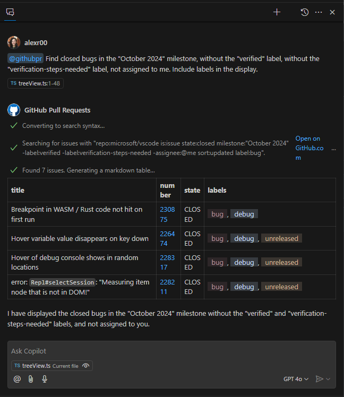Start voice chat with the microphone
Screen dimensions: 344x397
click(x=45, y=379)
